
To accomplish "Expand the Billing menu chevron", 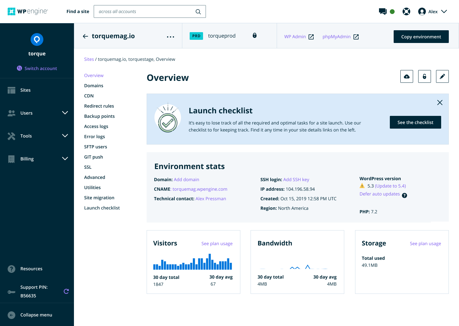I will pos(65,159).
